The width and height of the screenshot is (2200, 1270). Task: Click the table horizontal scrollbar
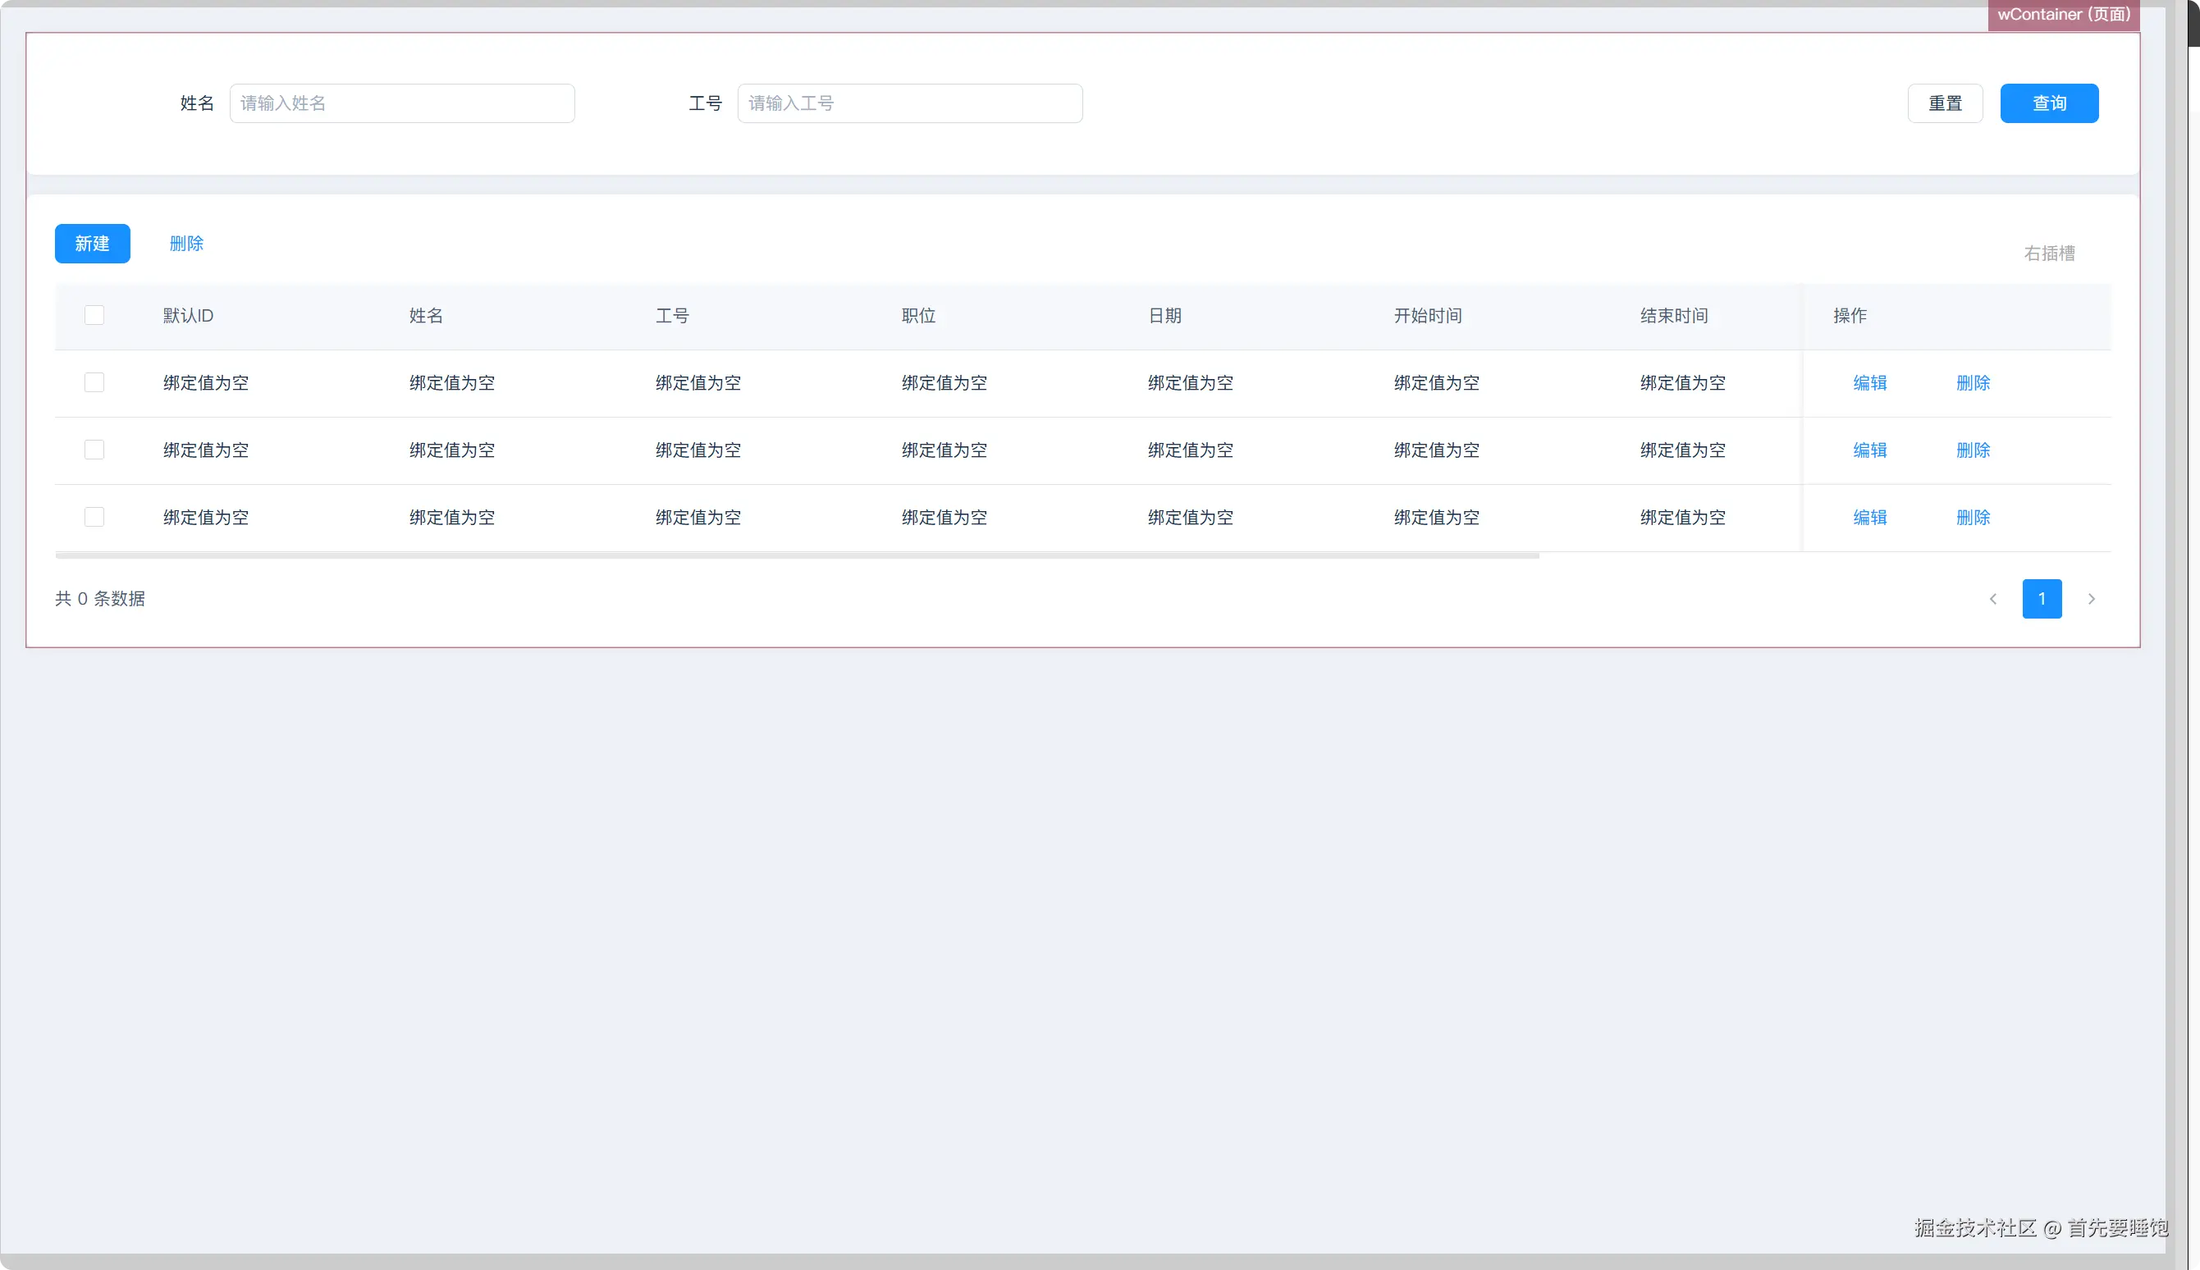tap(797, 555)
